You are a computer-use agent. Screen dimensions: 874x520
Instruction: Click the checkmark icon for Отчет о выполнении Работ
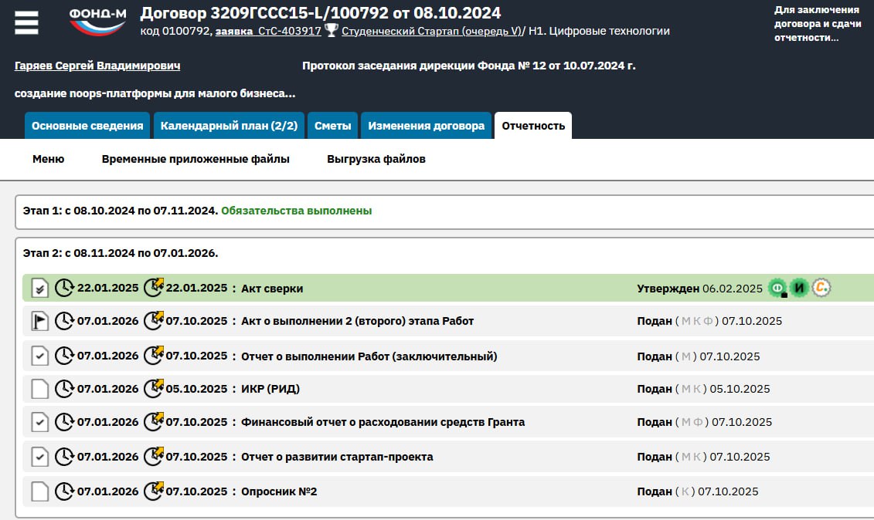(39, 356)
